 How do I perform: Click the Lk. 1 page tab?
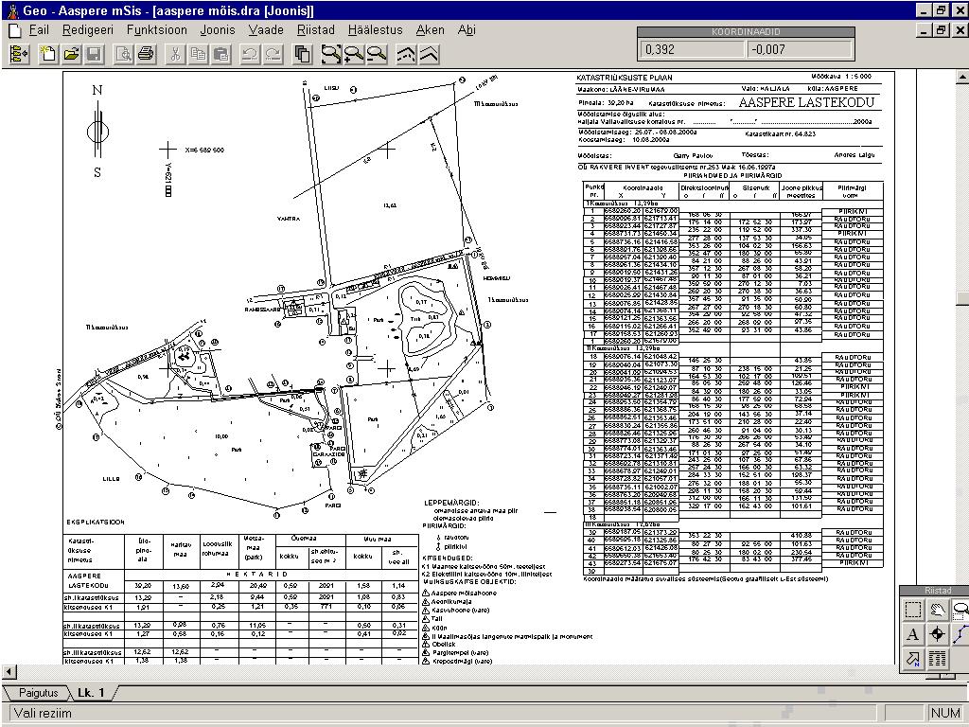[x=91, y=693]
